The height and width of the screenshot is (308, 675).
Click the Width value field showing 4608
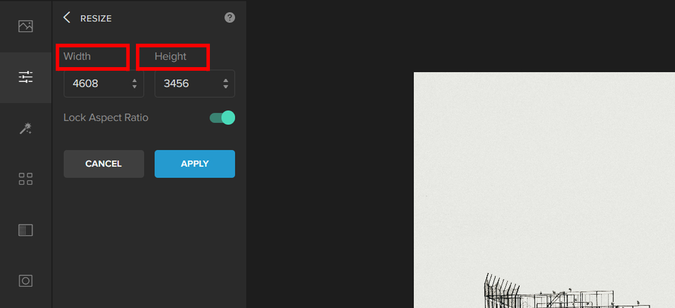(104, 83)
